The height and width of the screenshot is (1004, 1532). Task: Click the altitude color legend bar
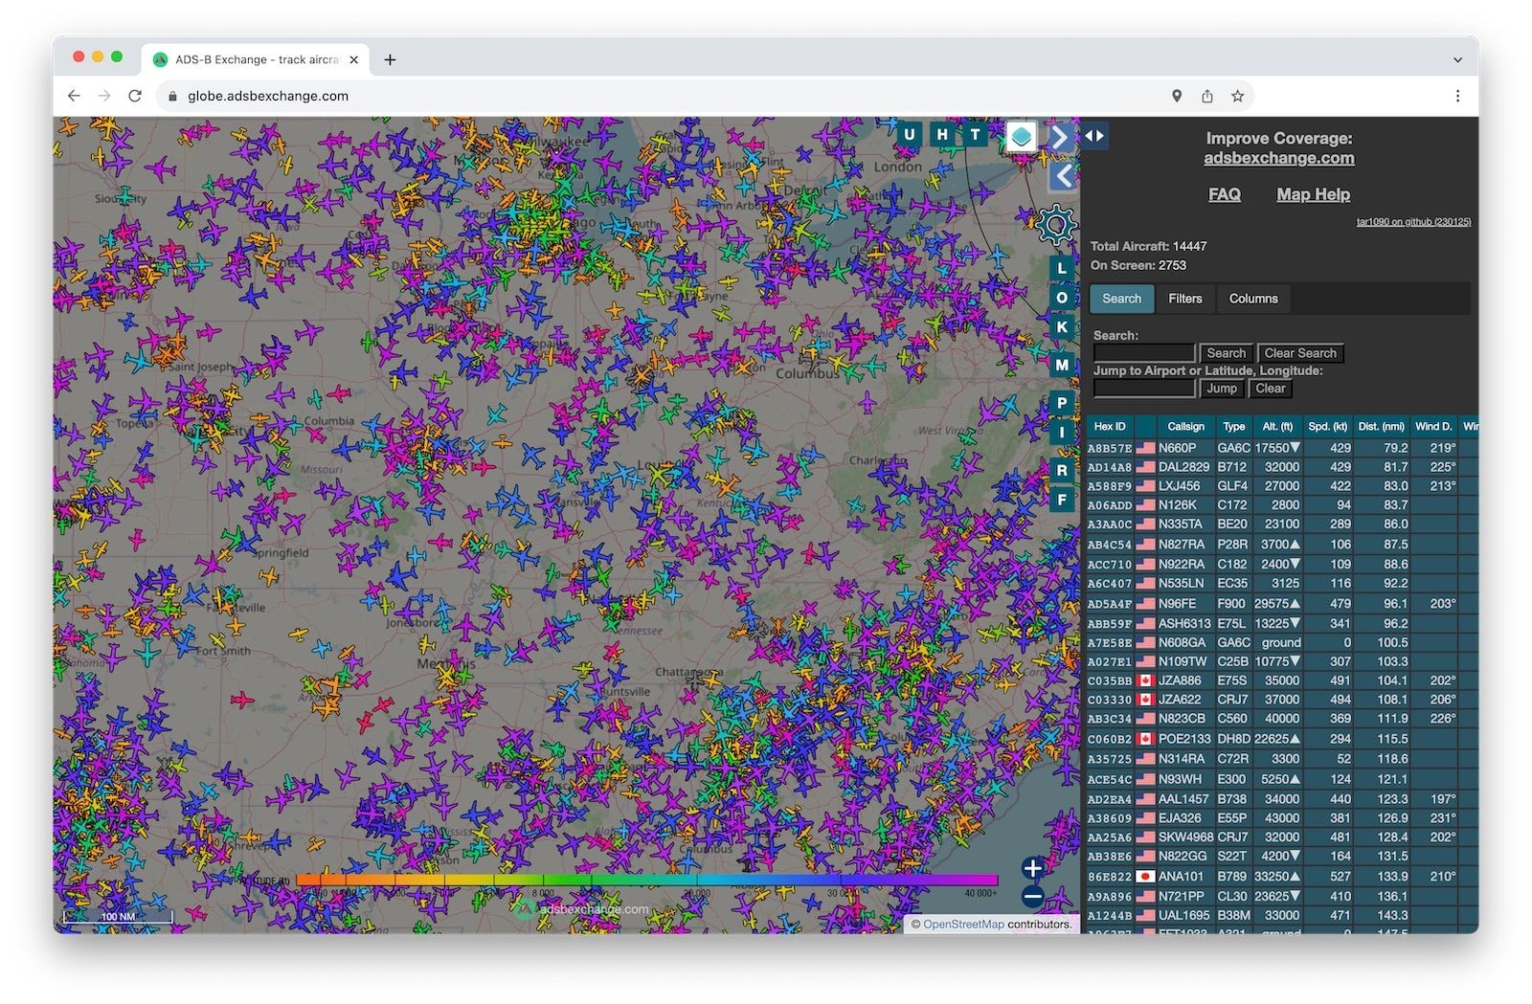click(x=646, y=880)
